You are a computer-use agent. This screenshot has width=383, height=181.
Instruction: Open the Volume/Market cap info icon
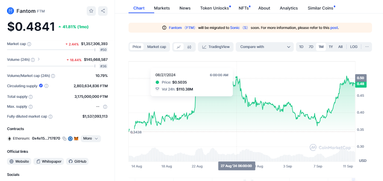pos(53,76)
